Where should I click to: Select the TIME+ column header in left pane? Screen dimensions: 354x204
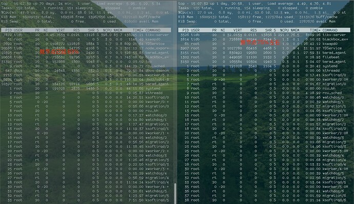pyautogui.click(x=138, y=30)
